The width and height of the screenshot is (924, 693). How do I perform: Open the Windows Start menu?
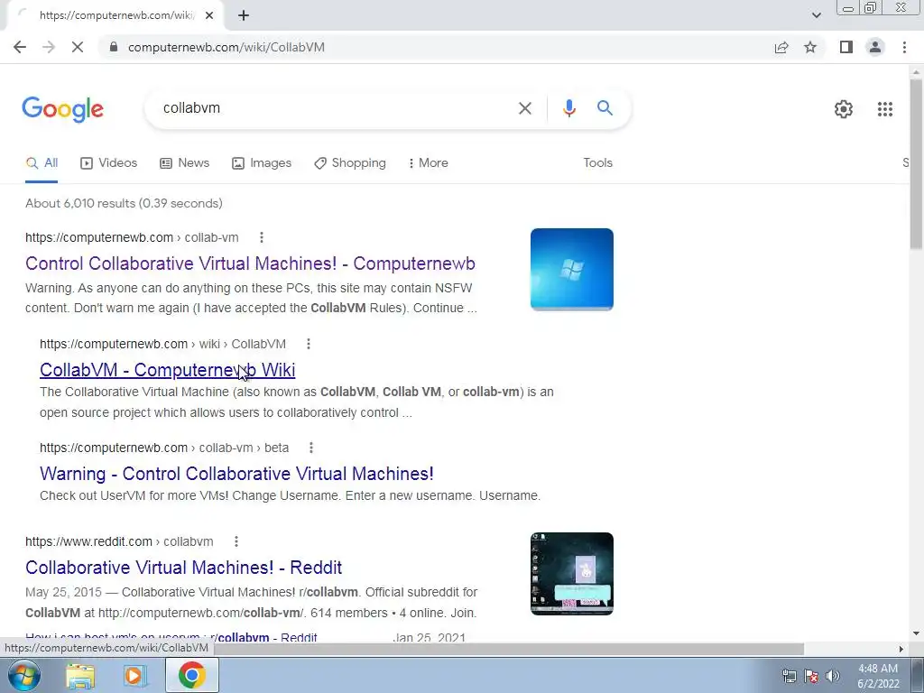(24, 675)
